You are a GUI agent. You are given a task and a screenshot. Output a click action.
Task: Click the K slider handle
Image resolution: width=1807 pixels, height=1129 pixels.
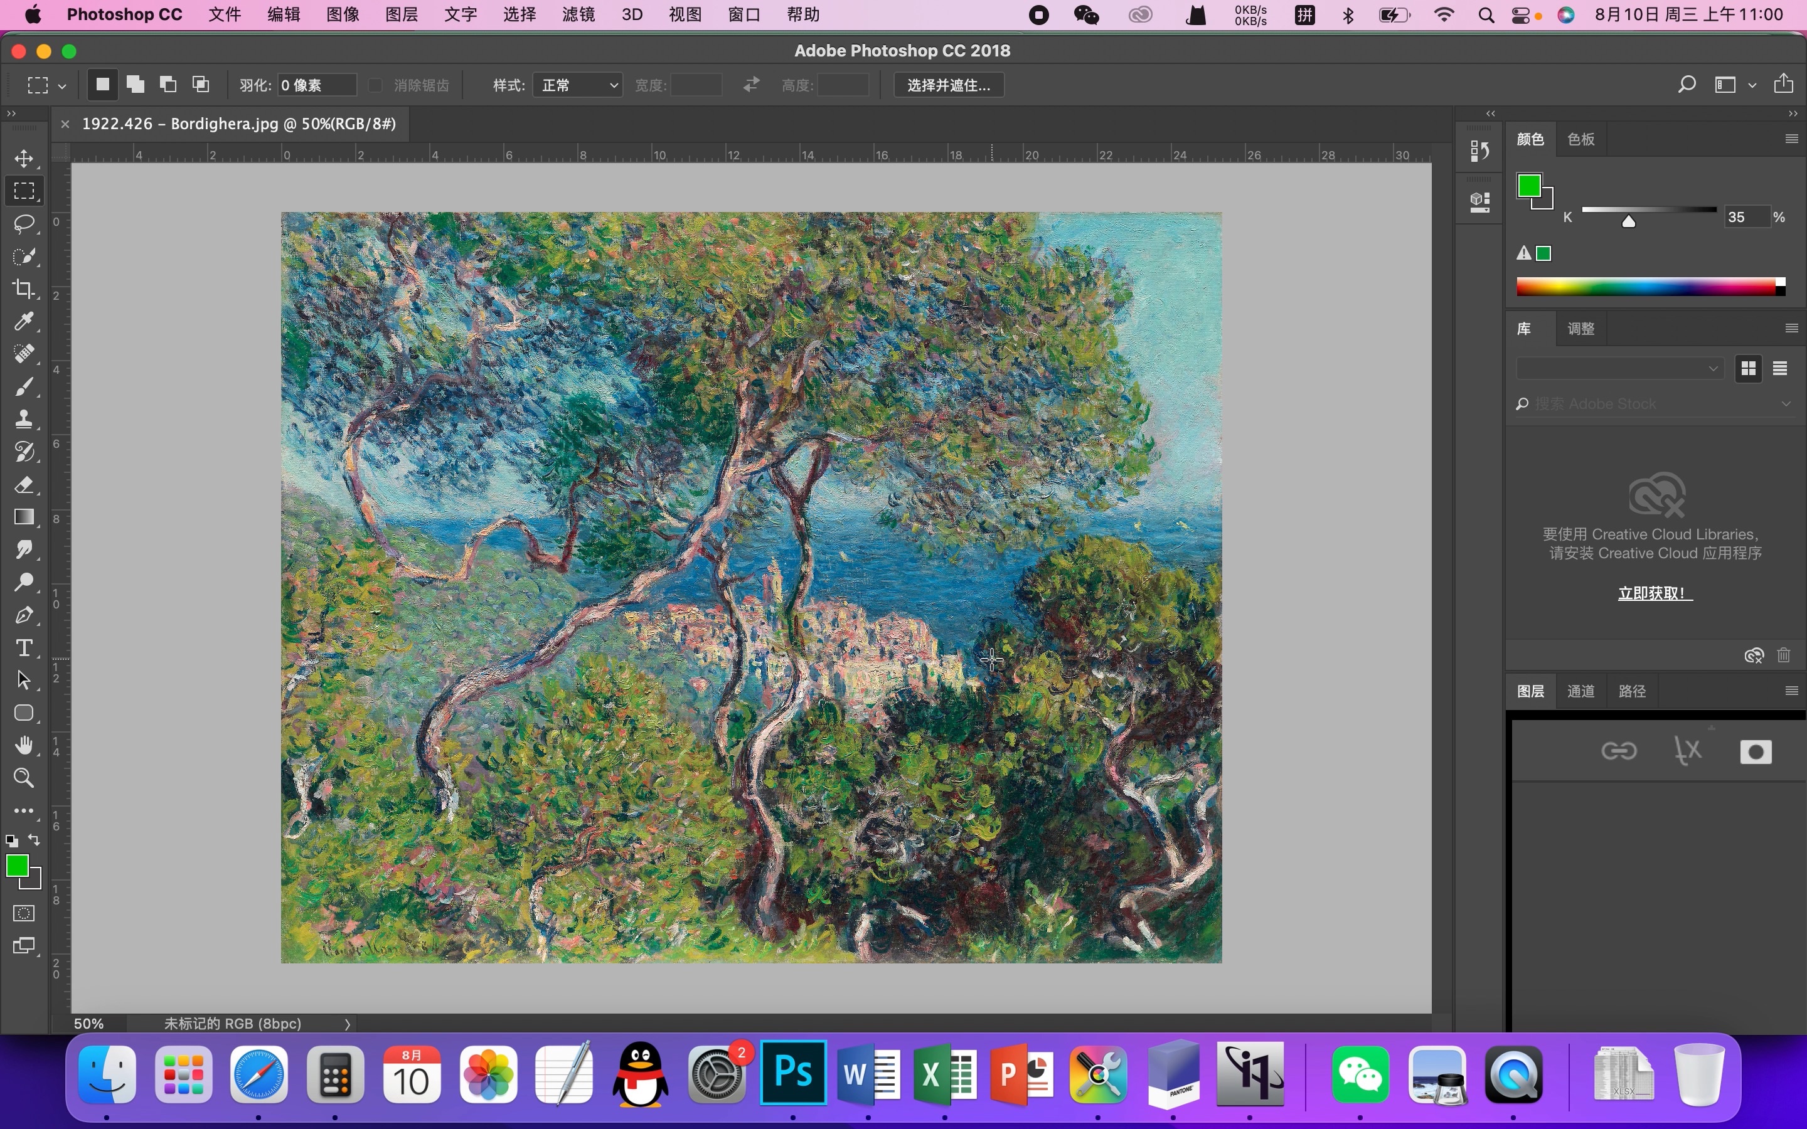(x=1629, y=221)
